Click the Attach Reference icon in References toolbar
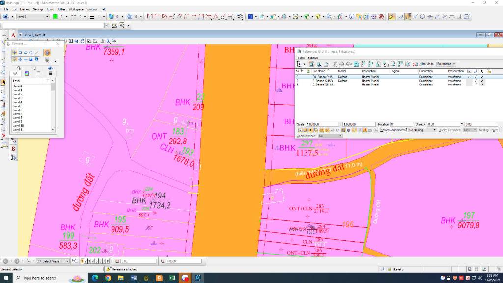The height and width of the screenshot is (283, 503). pyautogui.click(x=312, y=64)
